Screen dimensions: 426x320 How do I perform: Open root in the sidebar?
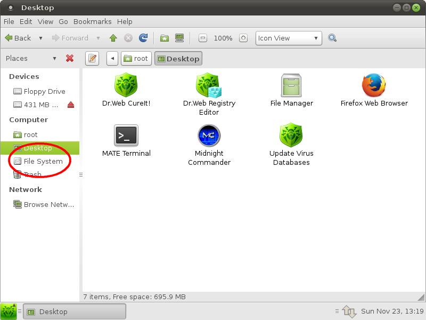39,135
